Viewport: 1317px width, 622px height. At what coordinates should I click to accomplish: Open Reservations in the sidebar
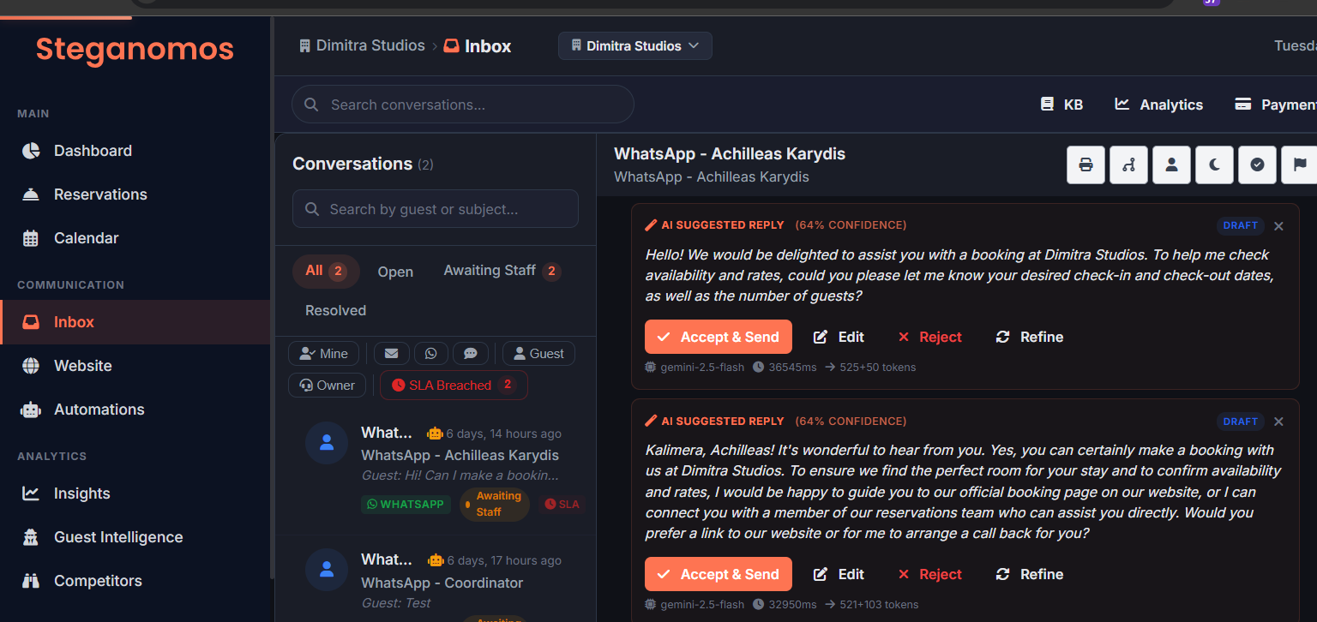click(135, 194)
